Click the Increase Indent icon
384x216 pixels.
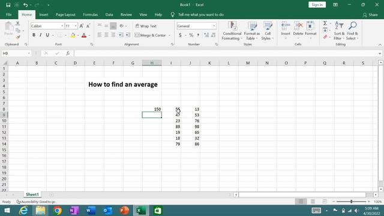coord(128,35)
